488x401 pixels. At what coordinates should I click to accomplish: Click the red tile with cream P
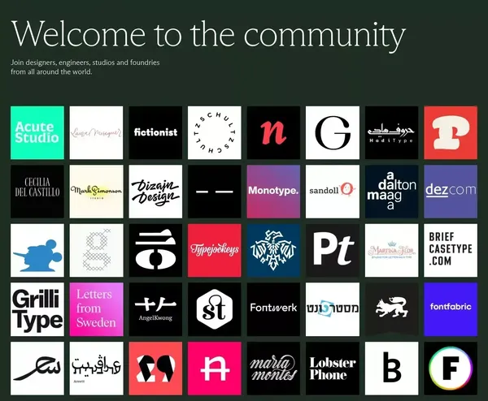point(451,132)
